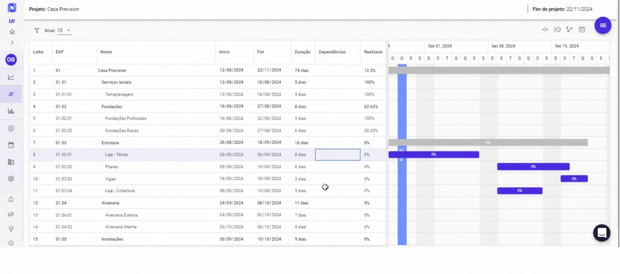Click the Set 08, 2024 timeline header

pyautogui.click(x=503, y=46)
